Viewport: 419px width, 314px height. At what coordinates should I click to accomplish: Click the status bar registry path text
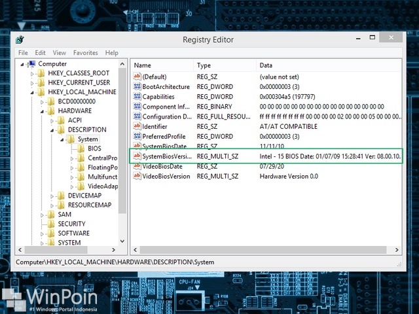pos(115,262)
